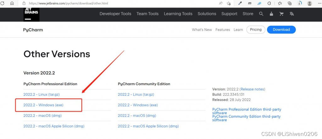Download Professional 2022.2 Linux (tar.gz)
The height and width of the screenshot is (139, 322).
click(x=42, y=95)
